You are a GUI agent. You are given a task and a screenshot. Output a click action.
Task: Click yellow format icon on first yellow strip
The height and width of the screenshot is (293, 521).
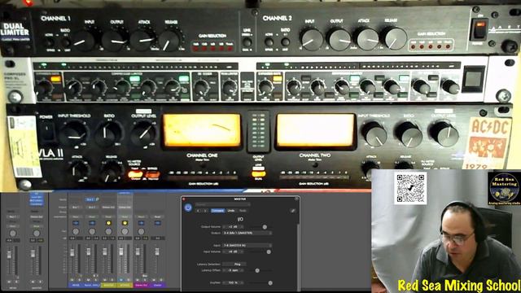pyautogui.click(x=108, y=223)
